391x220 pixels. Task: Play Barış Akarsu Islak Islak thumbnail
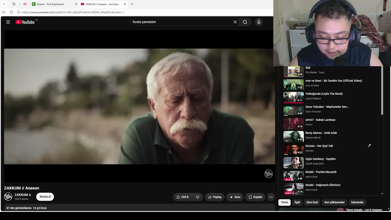pos(294,137)
